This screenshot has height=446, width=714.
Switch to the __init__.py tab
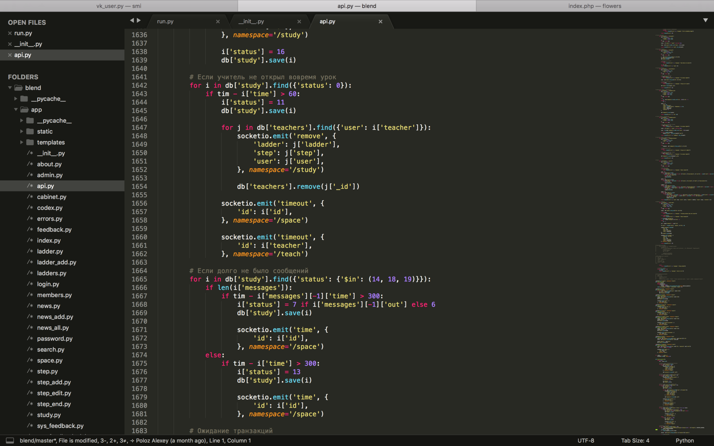[251, 22]
